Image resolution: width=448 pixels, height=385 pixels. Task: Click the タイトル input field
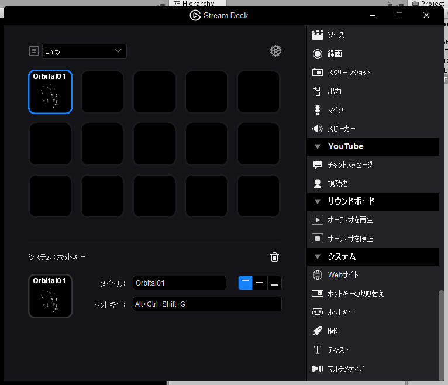[180, 283]
